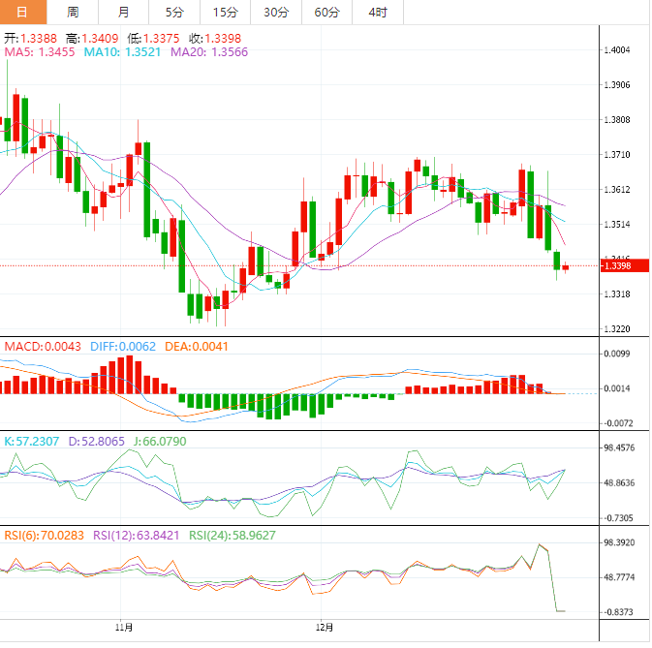Click the -0.0072 MACD axis label
This screenshot has width=652, height=648.
click(x=618, y=424)
